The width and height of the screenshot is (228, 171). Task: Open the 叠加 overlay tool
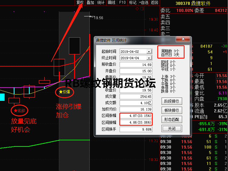(x=90, y=3)
